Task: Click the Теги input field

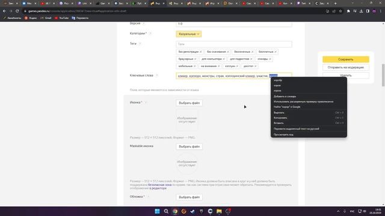Action: pyautogui.click(x=234, y=44)
